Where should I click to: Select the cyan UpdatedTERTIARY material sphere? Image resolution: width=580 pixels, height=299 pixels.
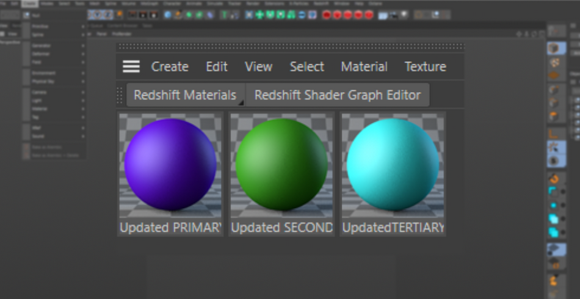(393, 165)
